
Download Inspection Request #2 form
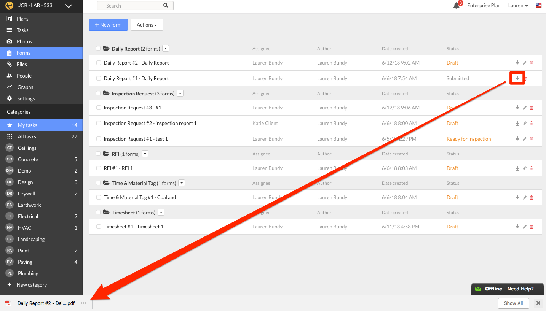click(517, 124)
